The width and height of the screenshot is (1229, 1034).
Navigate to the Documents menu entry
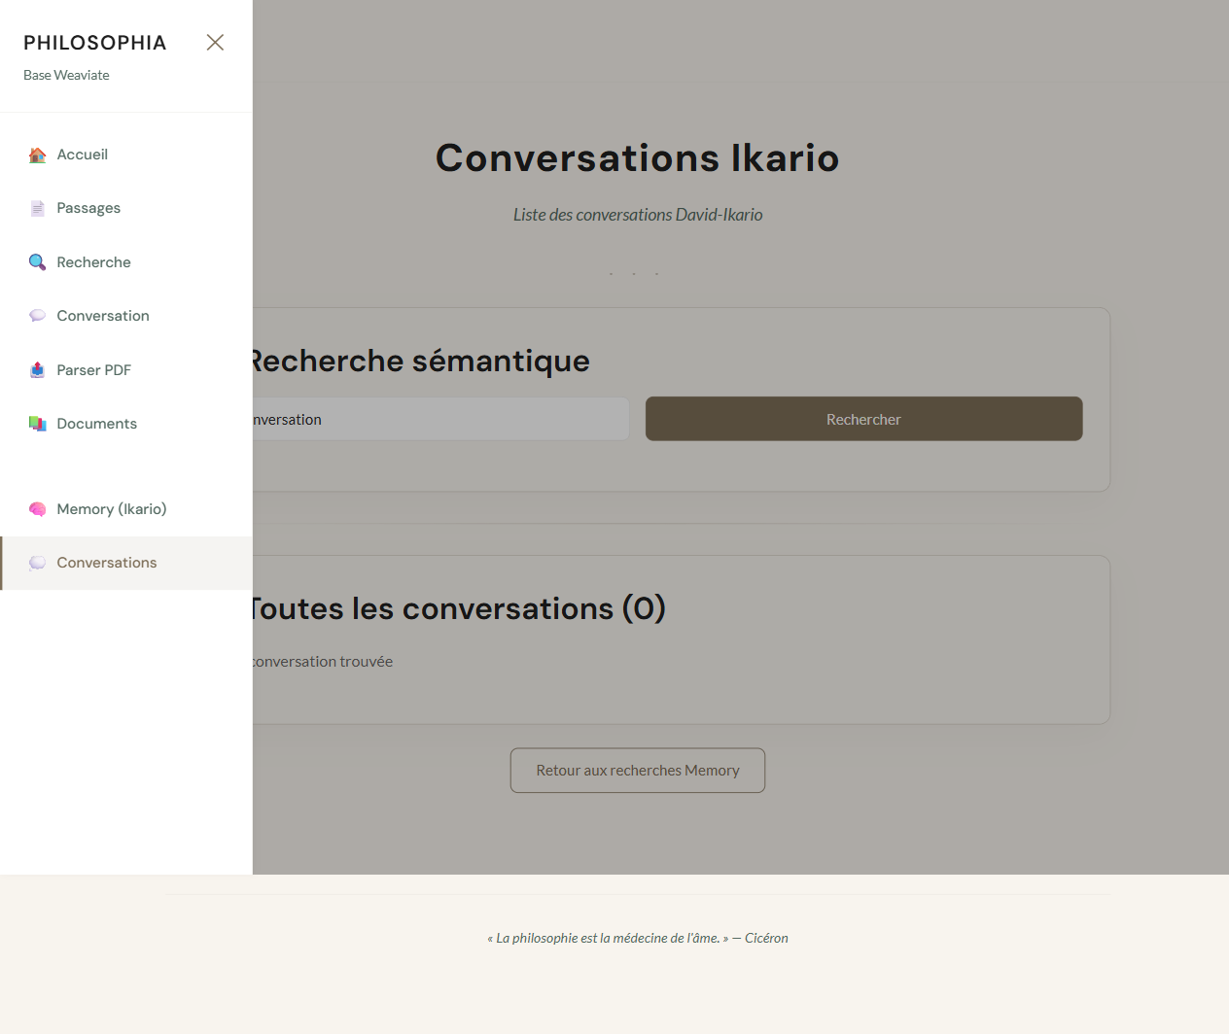coord(96,424)
